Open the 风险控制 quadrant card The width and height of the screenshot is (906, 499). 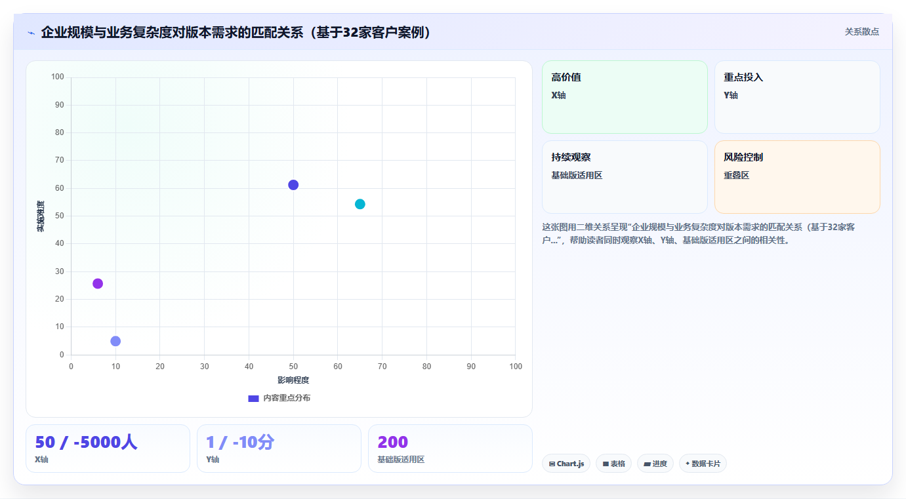tap(797, 177)
